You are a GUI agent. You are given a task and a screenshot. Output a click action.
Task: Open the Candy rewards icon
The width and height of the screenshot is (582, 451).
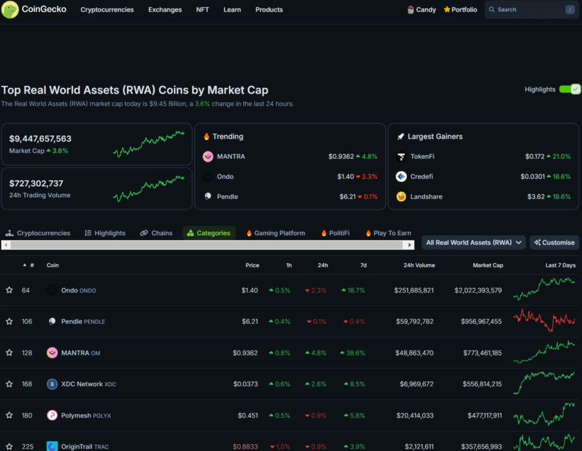410,10
